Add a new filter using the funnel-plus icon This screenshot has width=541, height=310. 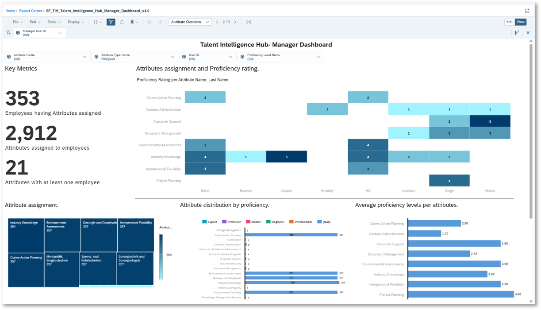[x=8, y=32]
